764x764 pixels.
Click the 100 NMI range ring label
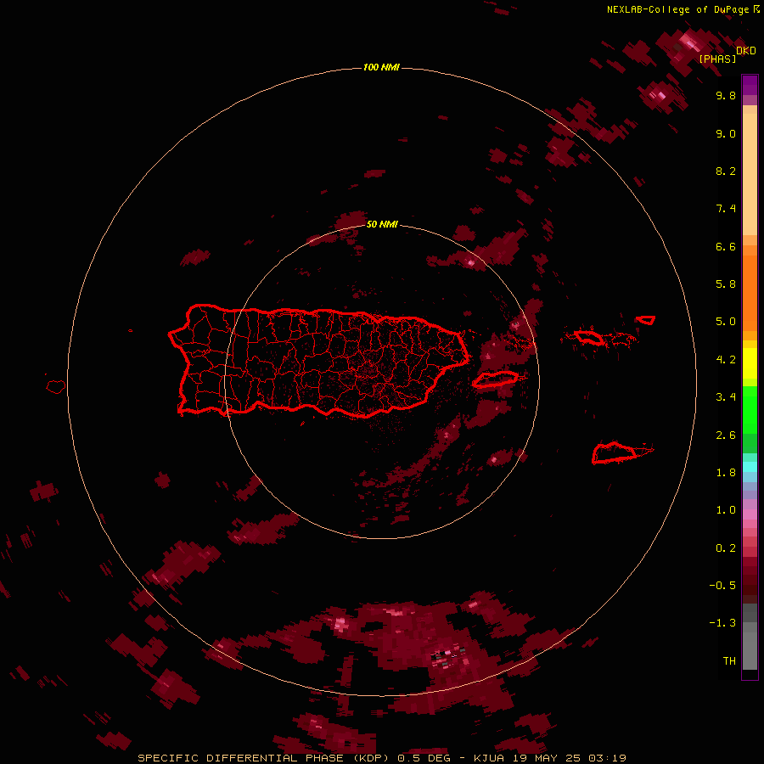pos(381,67)
